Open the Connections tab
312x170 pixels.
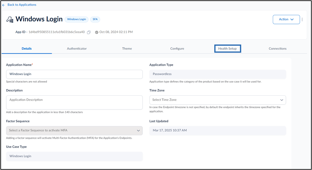coord(278,49)
